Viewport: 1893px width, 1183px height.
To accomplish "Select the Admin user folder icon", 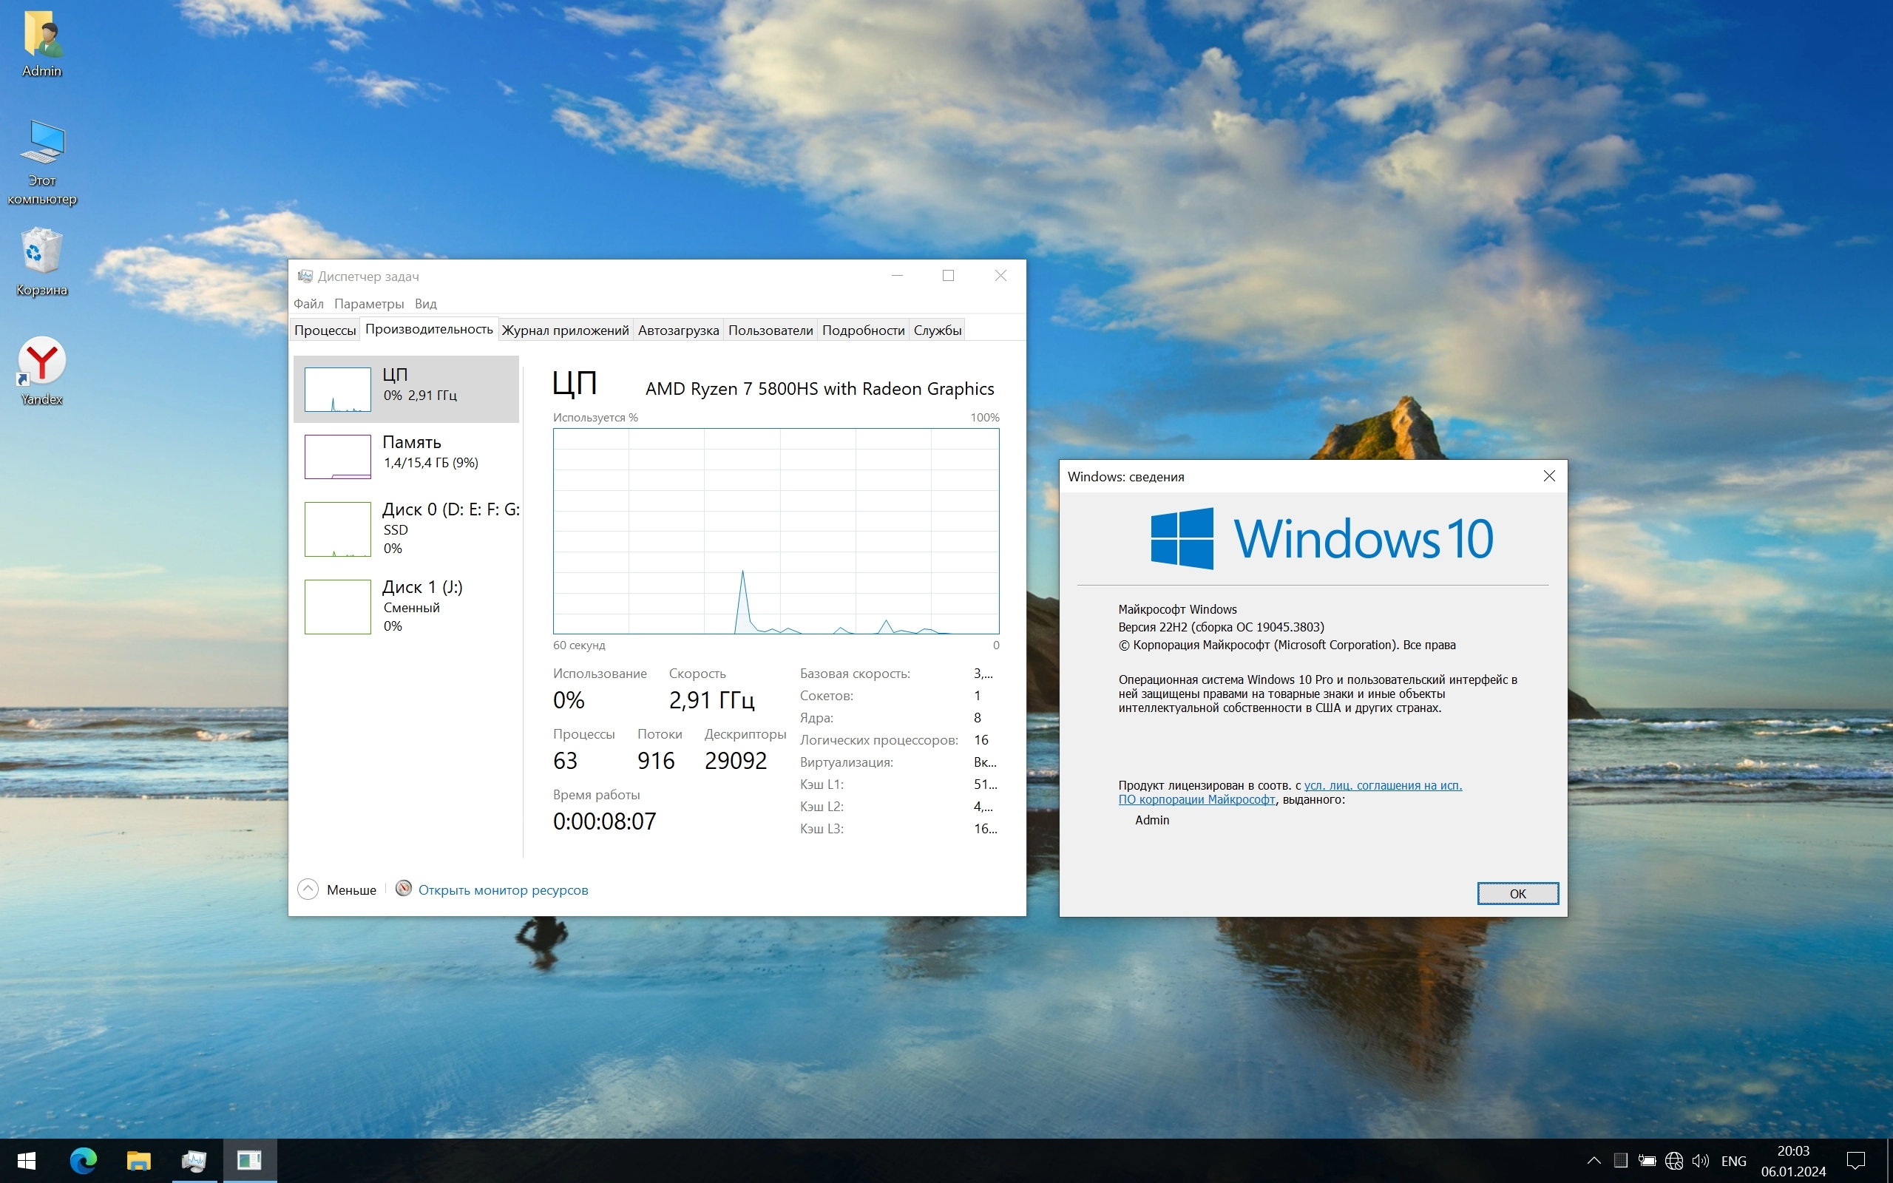I will [x=41, y=36].
